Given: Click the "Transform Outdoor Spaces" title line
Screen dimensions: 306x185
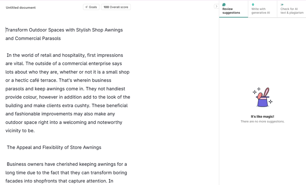Looking at the screenshot, I should tap(64, 30).
